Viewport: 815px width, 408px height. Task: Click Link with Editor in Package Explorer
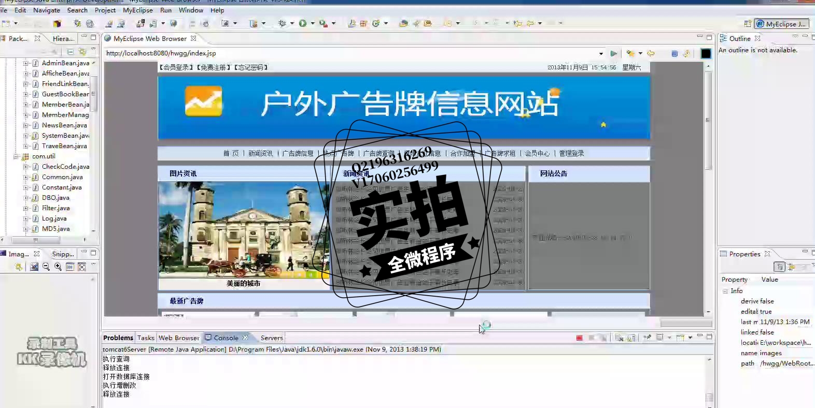tap(82, 51)
